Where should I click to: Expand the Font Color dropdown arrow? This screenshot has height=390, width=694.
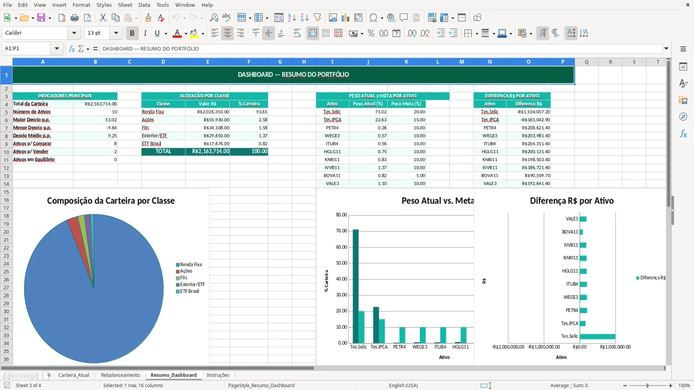[185, 34]
